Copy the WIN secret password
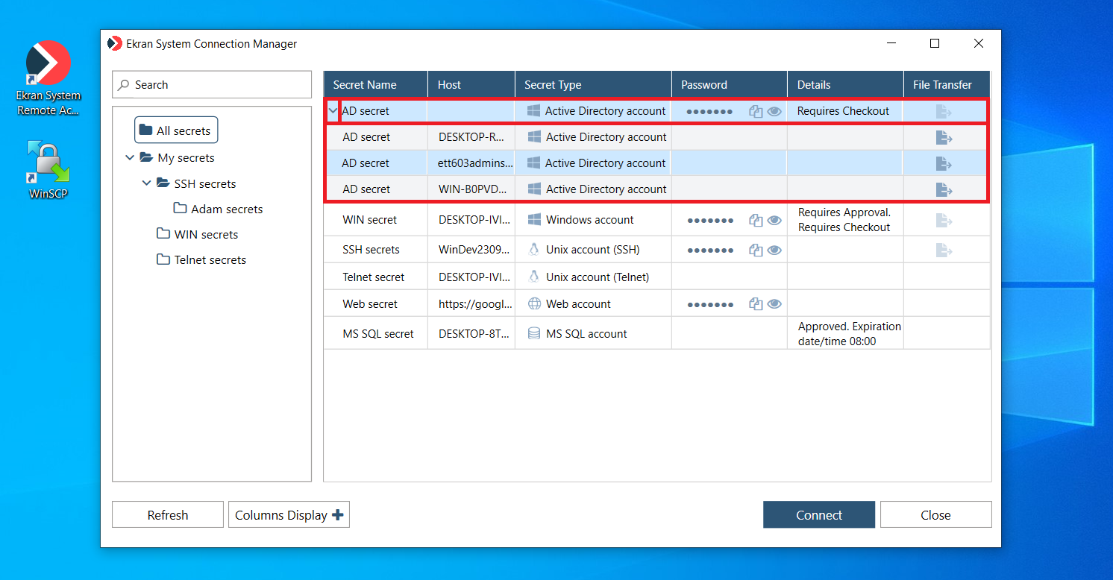 (756, 221)
